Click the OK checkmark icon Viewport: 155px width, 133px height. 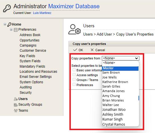[x=75, y=50]
